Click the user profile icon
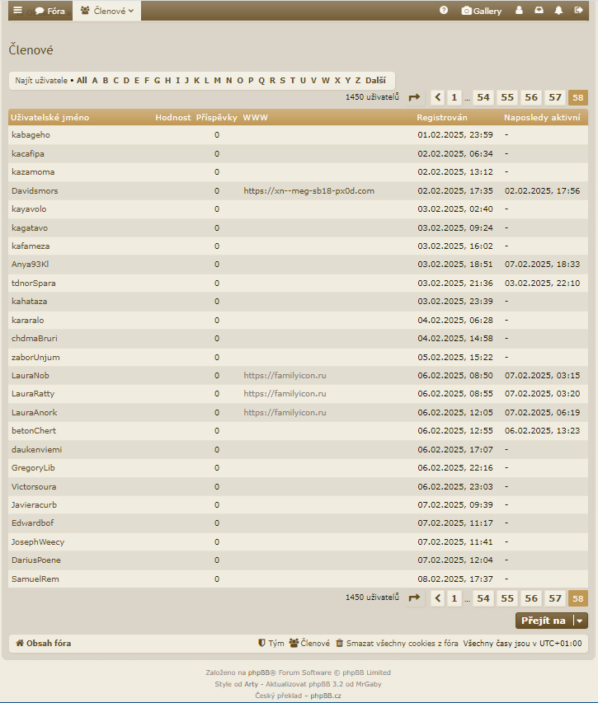The width and height of the screenshot is (598, 703). point(519,11)
